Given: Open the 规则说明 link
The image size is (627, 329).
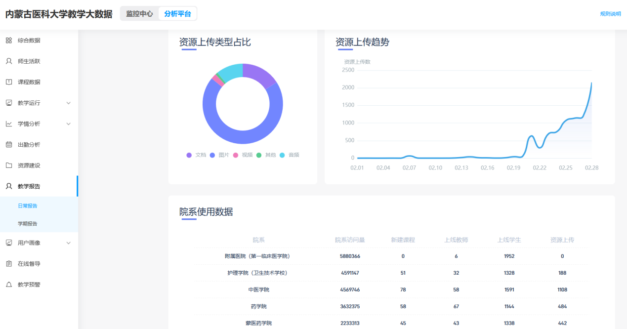Looking at the screenshot, I should [610, 14].
